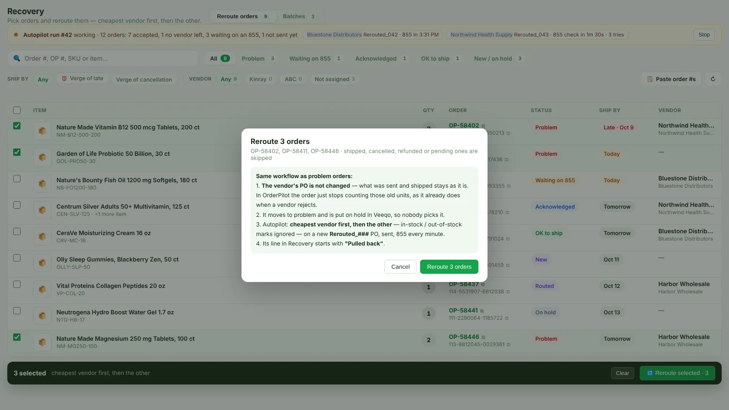Open the Bluestone Distributors Rerouted_042 chip
Image resolution: width=729 pixels, height=410 pixels.
tap(373, 35)
